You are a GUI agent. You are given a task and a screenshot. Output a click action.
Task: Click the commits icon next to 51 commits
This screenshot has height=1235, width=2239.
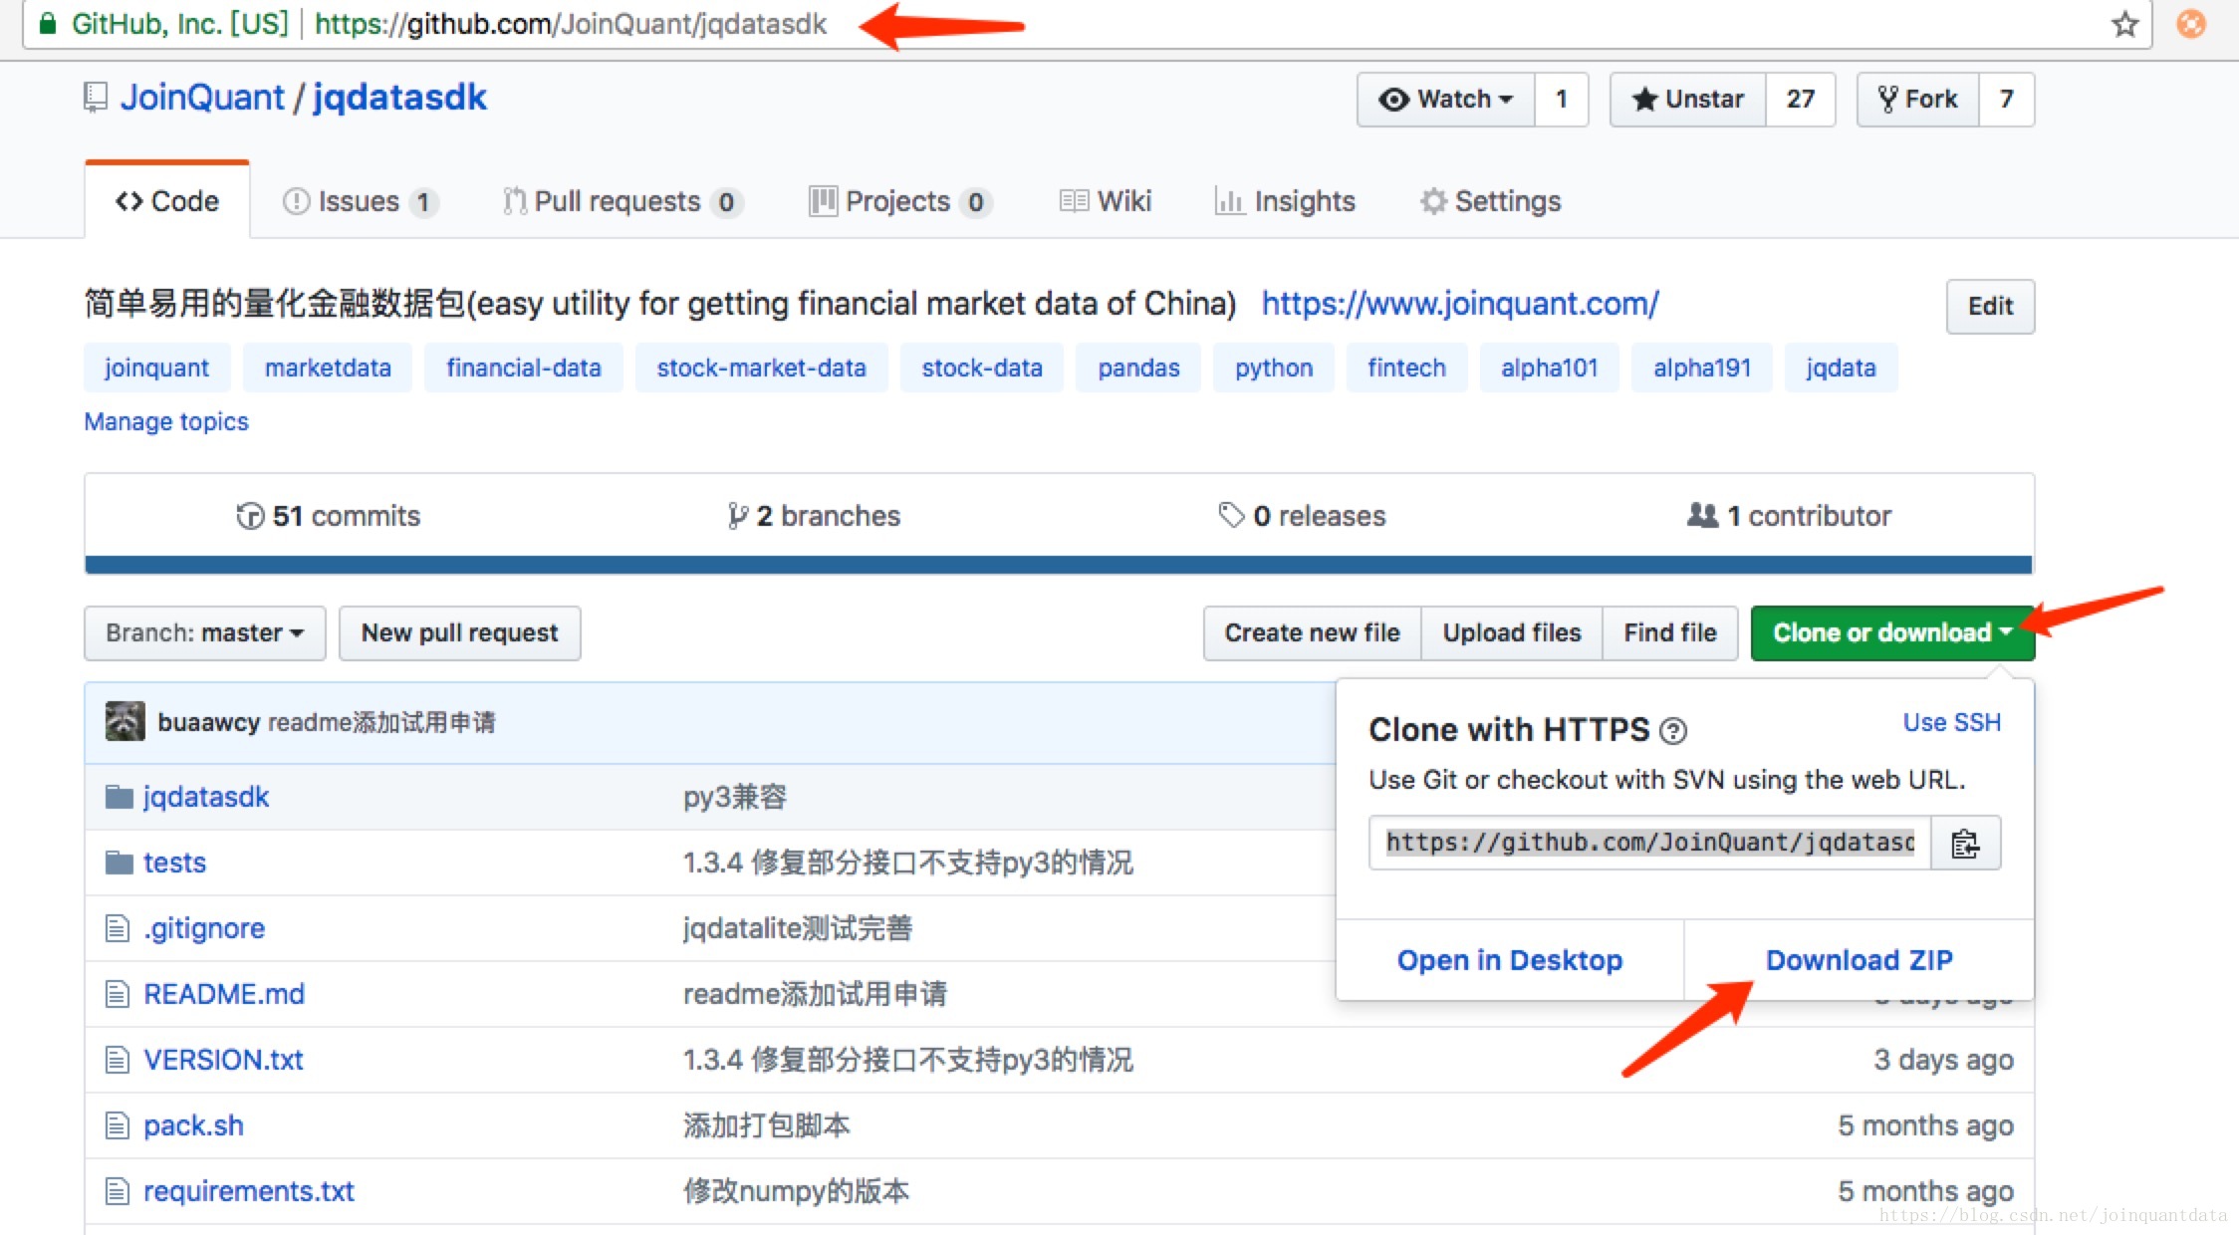click(x=251, y=516)
